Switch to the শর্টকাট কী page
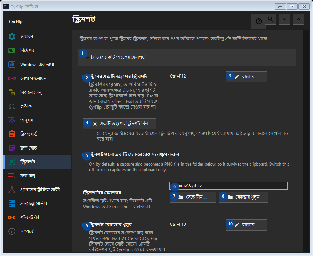This screenshot has height=256, width=313. click(37, 217)
